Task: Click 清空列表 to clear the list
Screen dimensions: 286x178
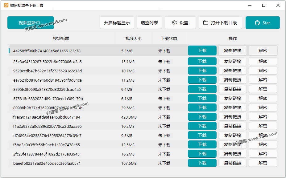Action: 149,23
